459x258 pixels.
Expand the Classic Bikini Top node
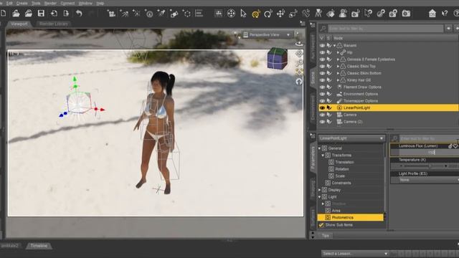pos(338,67)
